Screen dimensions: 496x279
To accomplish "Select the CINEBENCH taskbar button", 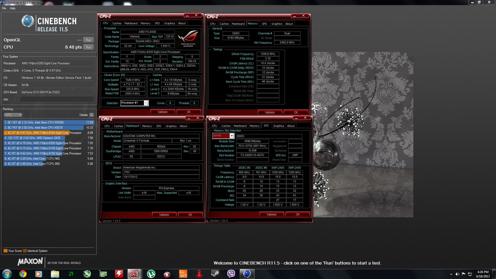I will click(x=247, y=274).
